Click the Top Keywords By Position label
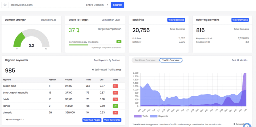The width and height of the screenshot is (256, 127). 107,60
